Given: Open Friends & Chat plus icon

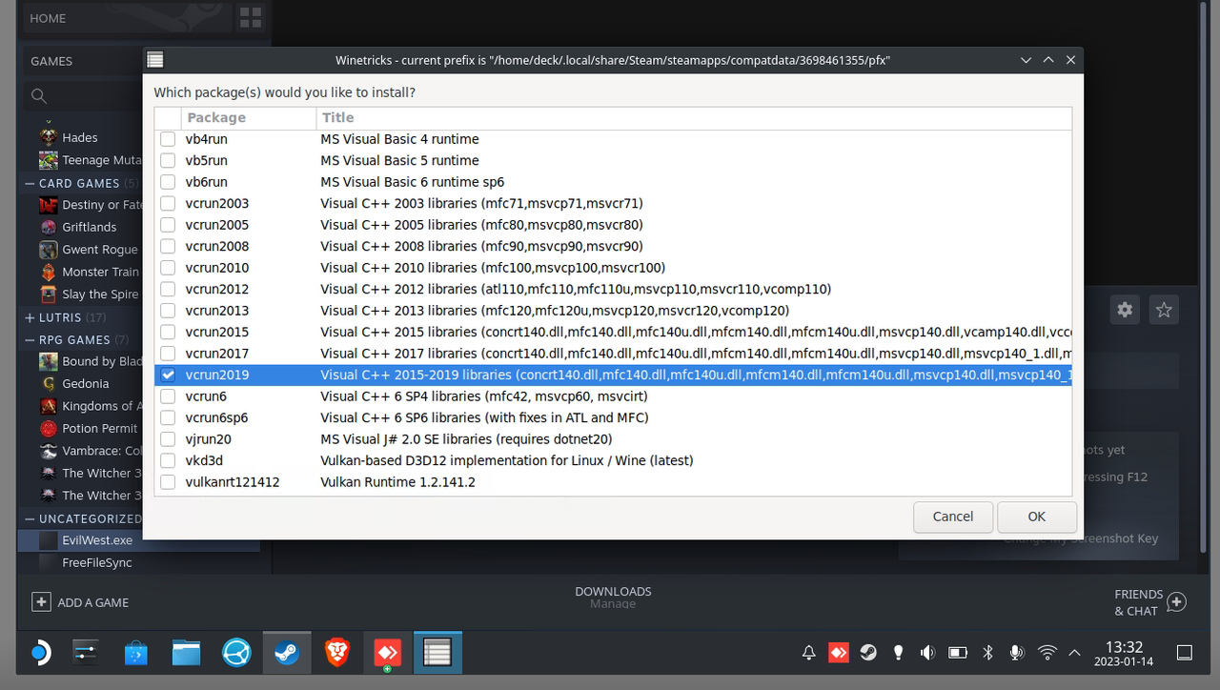Looking at the screenshot, I should coord(1176,602).
